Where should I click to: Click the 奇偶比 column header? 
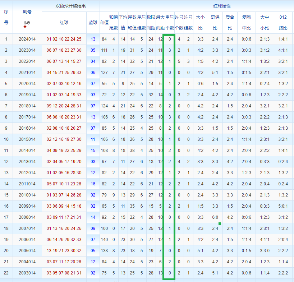coord(215,23)
